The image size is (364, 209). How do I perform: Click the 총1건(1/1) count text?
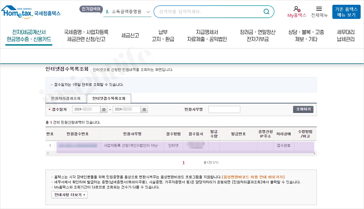coord(211,163)
